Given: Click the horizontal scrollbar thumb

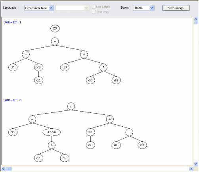Looking at the screenshot, I should (x=9, y=169).
